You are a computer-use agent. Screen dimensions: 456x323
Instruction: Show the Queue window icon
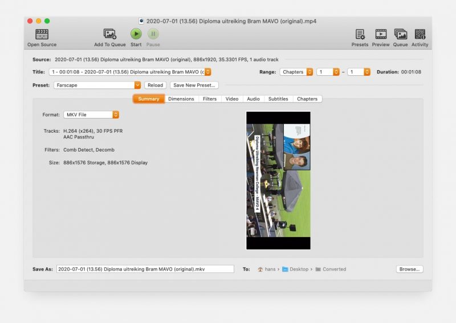point(400,34)
